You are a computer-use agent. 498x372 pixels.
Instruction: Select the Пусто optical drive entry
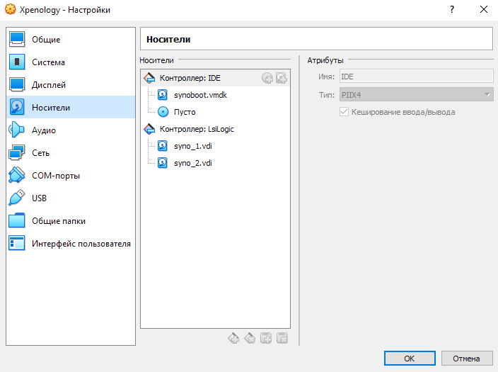185,112
